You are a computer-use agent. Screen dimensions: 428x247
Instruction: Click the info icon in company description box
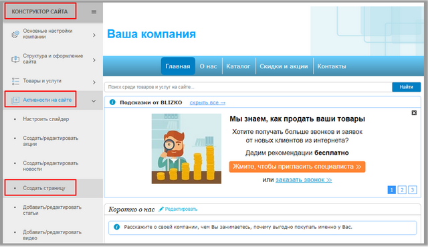[x=116, y=227]
